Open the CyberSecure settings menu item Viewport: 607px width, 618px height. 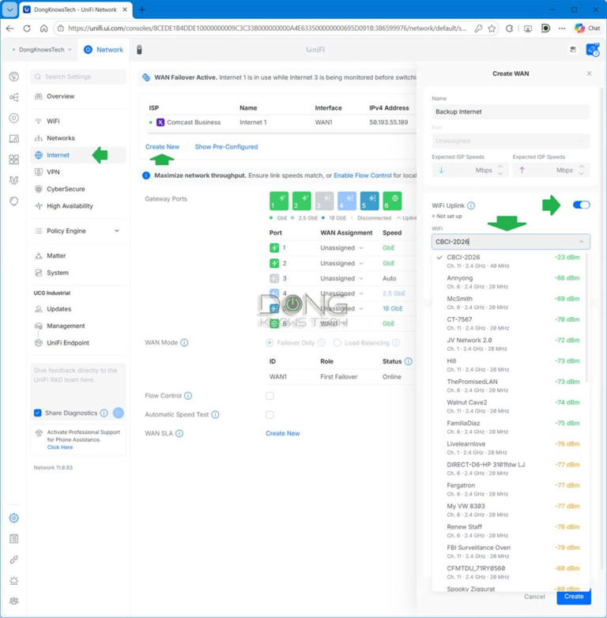point(77,189)
